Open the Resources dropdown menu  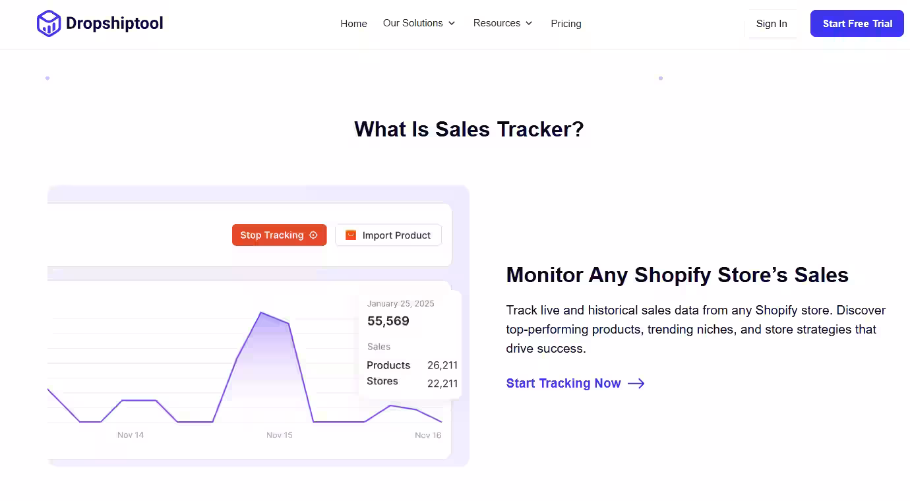[x=497, y=22]
